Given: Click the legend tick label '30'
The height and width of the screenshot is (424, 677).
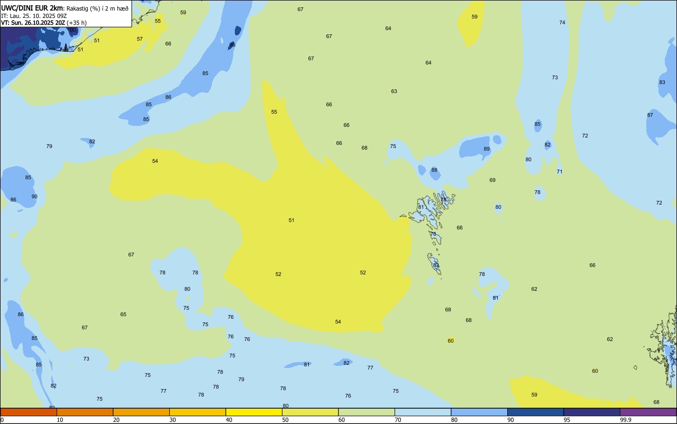Looking at the screenshot, I should (173, 420).
